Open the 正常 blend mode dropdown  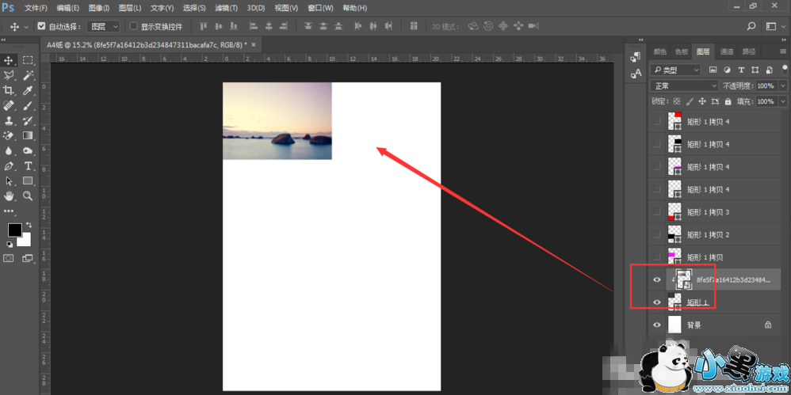pos(684,85)
